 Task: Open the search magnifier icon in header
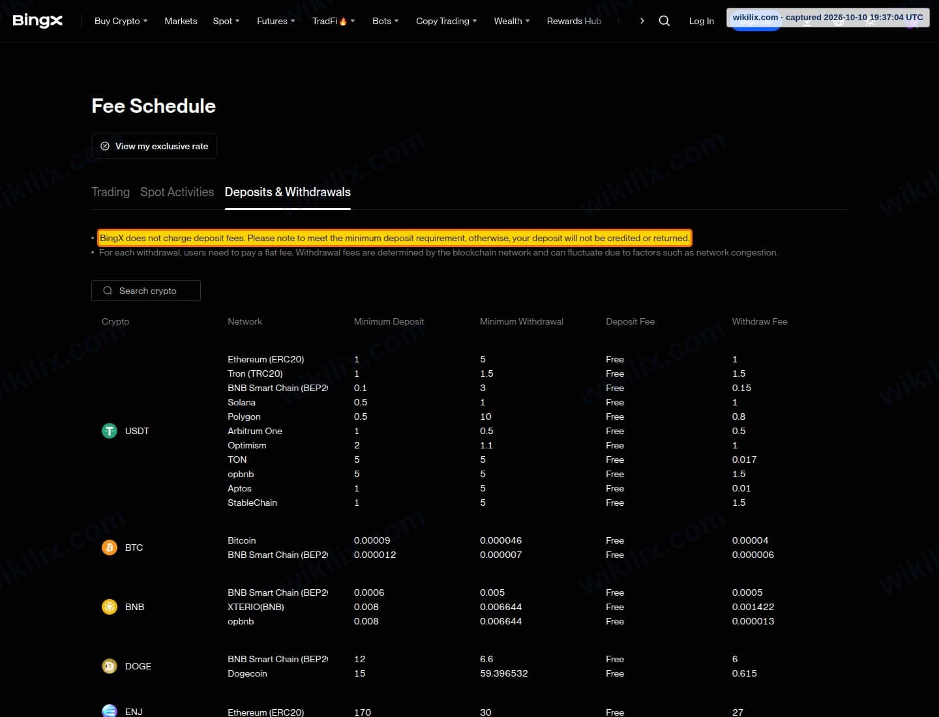664,21
